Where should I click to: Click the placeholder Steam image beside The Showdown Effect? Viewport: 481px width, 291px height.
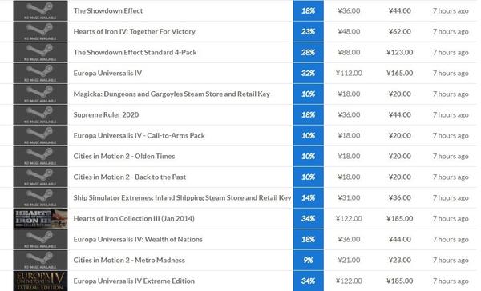click(x=40, y=10)
